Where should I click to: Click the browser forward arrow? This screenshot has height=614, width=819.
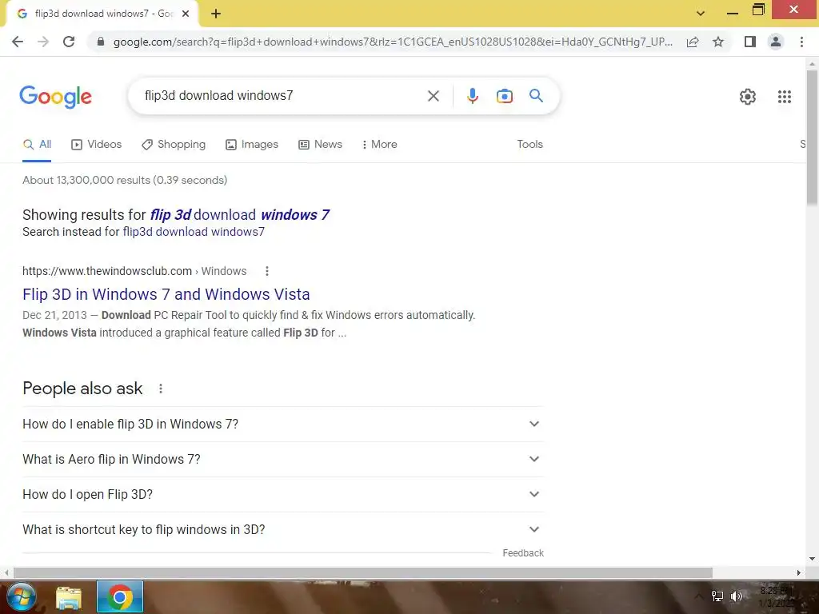[x=43, y=42]
